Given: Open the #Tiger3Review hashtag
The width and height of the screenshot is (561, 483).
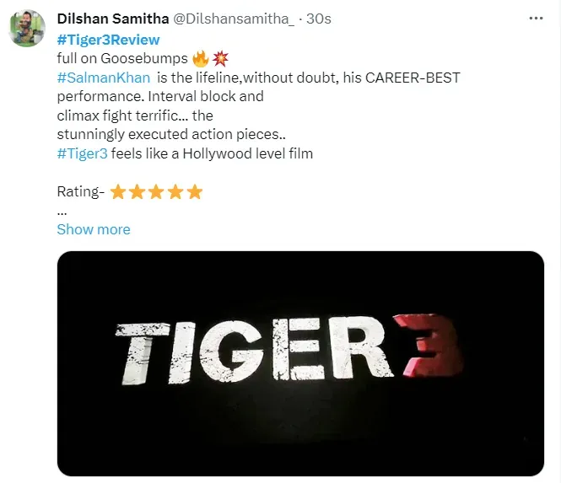Looking at the screenshot, I should pyautogui.click(x=108, y=40).
